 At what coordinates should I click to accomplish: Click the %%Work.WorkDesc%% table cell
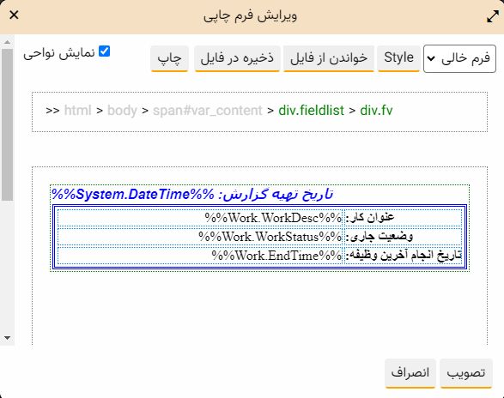point(200,218)
